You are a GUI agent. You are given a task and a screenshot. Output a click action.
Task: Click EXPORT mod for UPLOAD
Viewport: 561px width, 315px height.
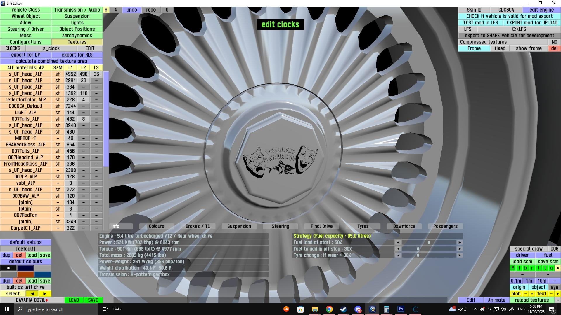click(x=532, y=23)
